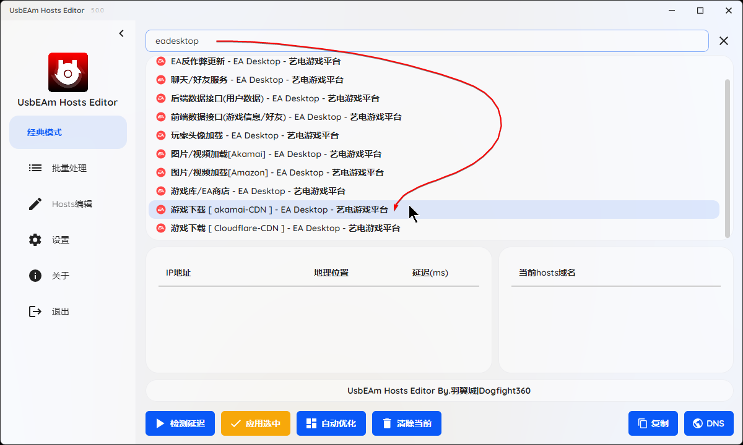The image size is (743, 445).
Task: Click the UsbEAm Hosts Editor logo
Action: 68,72
